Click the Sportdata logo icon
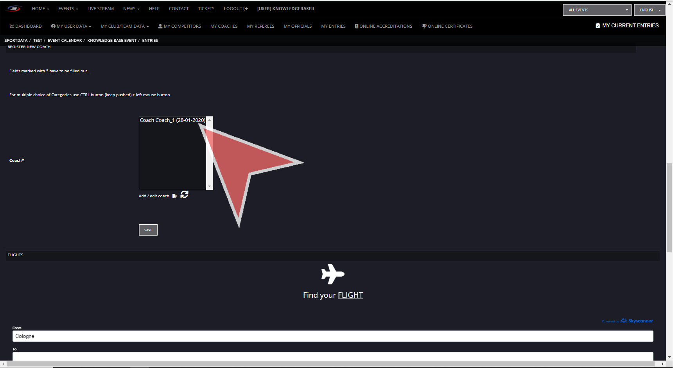 [x=14, y=9]
